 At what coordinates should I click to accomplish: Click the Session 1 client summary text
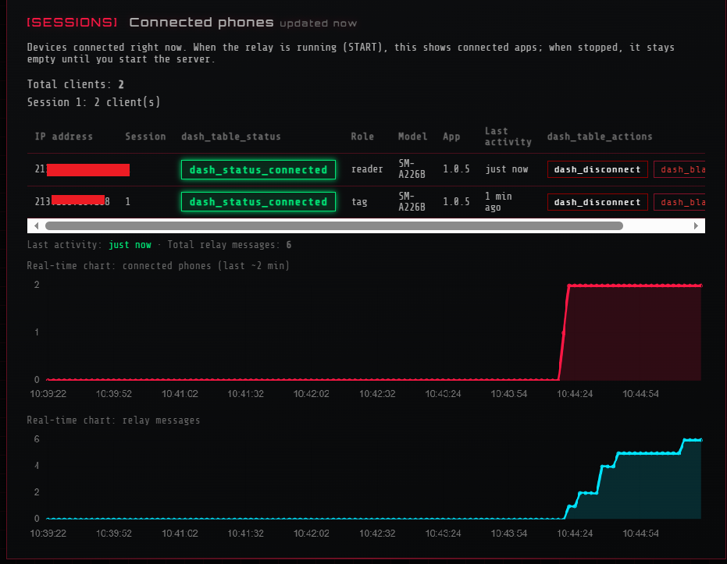[x=94, y=101]
